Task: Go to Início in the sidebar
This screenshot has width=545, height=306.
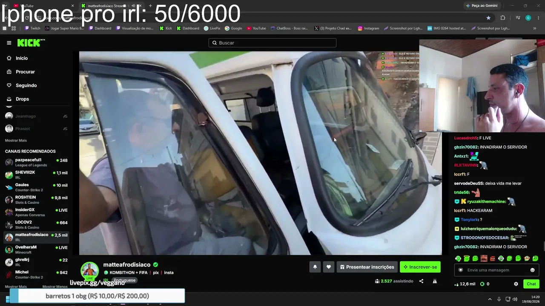Action: click(21, 58)
